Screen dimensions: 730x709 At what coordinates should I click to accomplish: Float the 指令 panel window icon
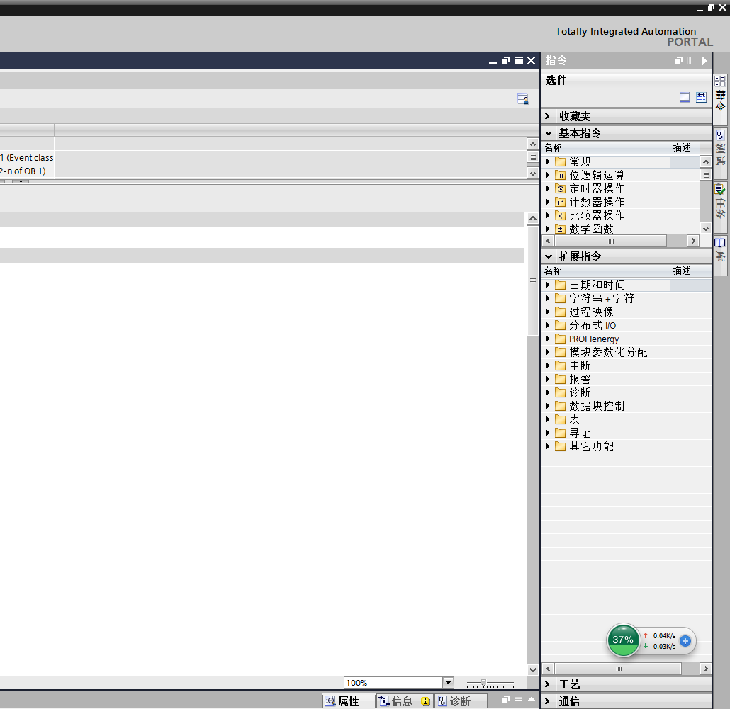point(678,60)
